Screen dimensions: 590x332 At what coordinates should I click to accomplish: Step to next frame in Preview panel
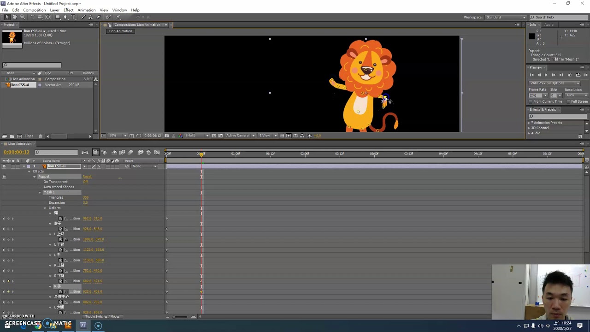click(x=554, y=75)
